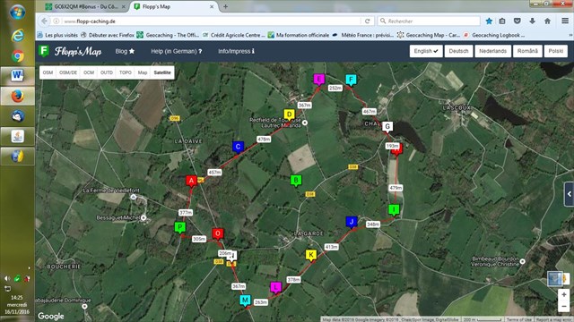Click the Deutsch language button

(x=458, y=51)
